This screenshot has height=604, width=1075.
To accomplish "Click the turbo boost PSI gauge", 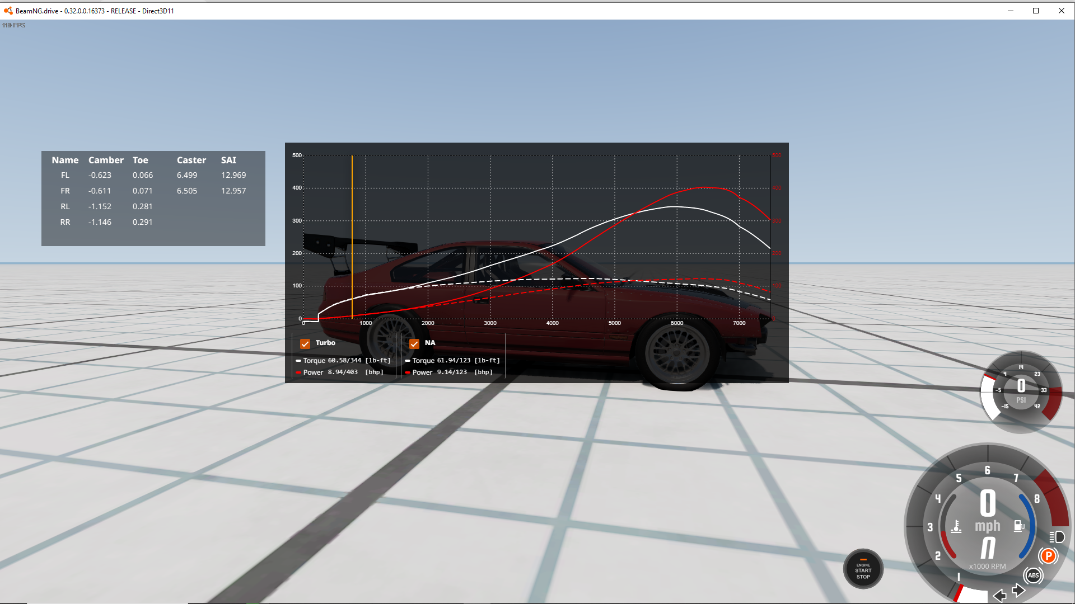I will coord(1021,391).
